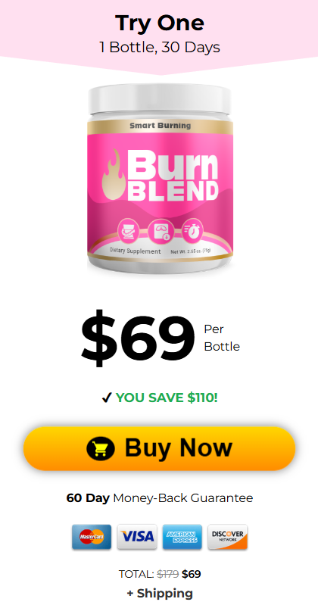The image size is (318, 602).
Task: Click the flame logo on the jar
Action: pyautogui.click(x=113, y=174)
